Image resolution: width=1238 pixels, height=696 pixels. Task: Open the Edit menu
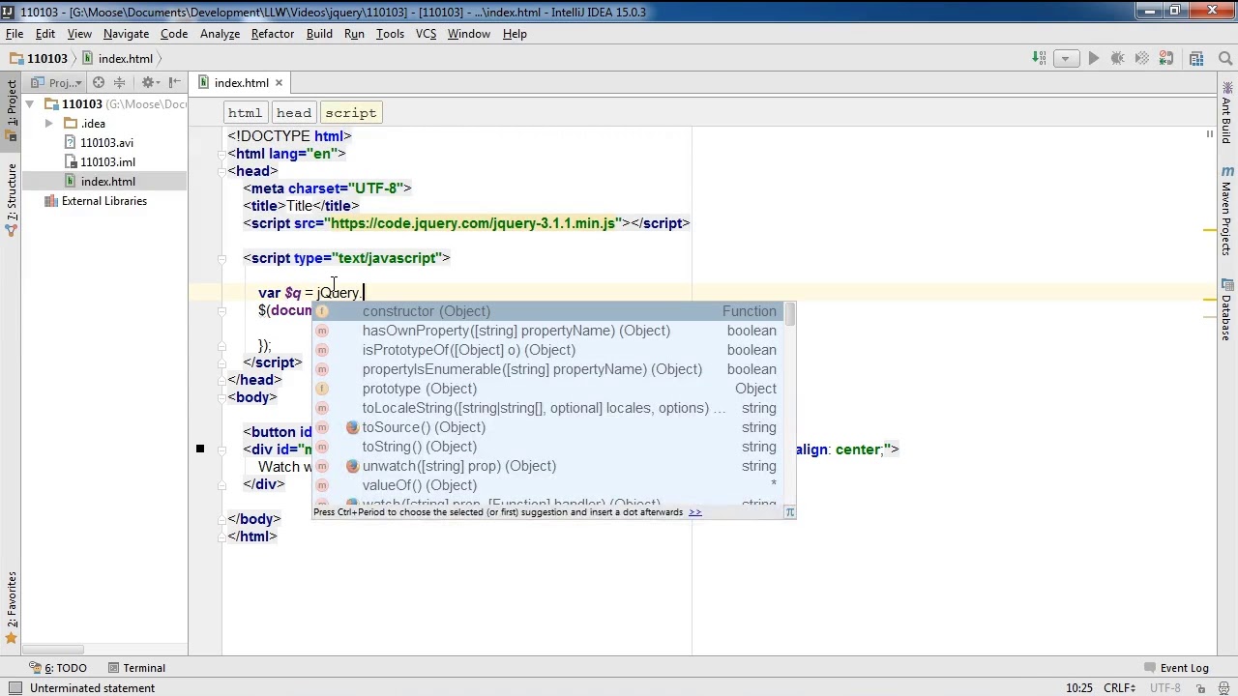click(45, 34)
